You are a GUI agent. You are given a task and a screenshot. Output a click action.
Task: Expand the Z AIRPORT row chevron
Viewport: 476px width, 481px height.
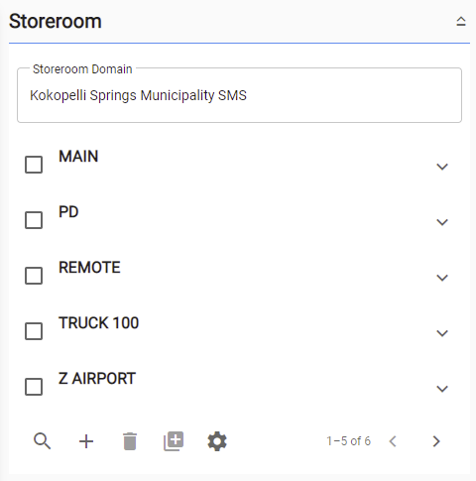coord(442,389)
